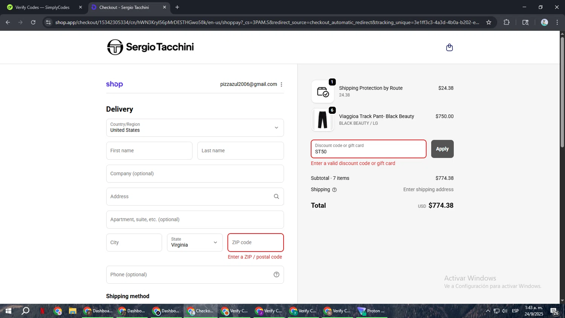Open Windows taskbar search
Image resolution: width=565 pixels, height=318 pixels.
click(26, 311)
